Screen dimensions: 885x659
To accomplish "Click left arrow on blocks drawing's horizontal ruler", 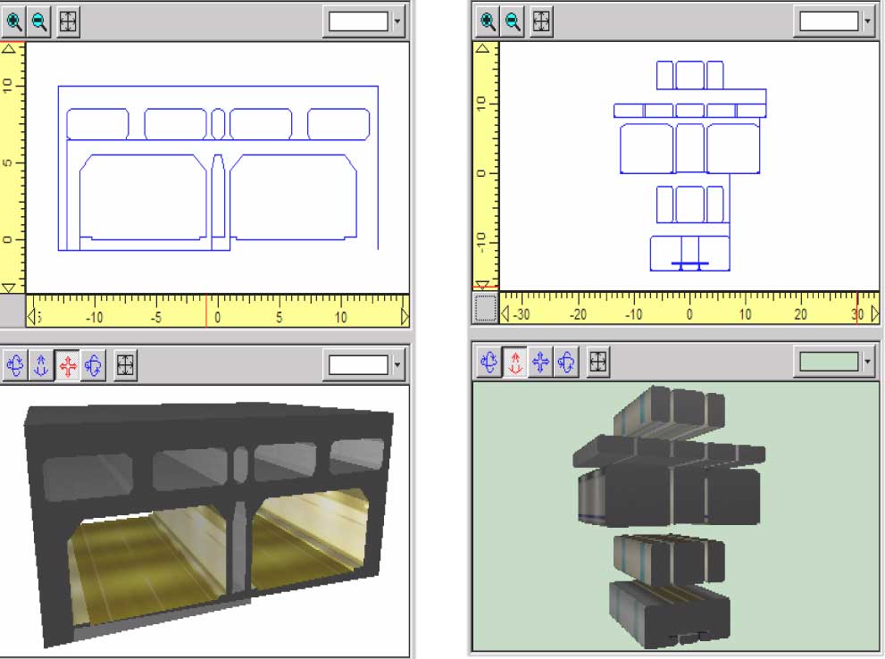I will [505, 313].
